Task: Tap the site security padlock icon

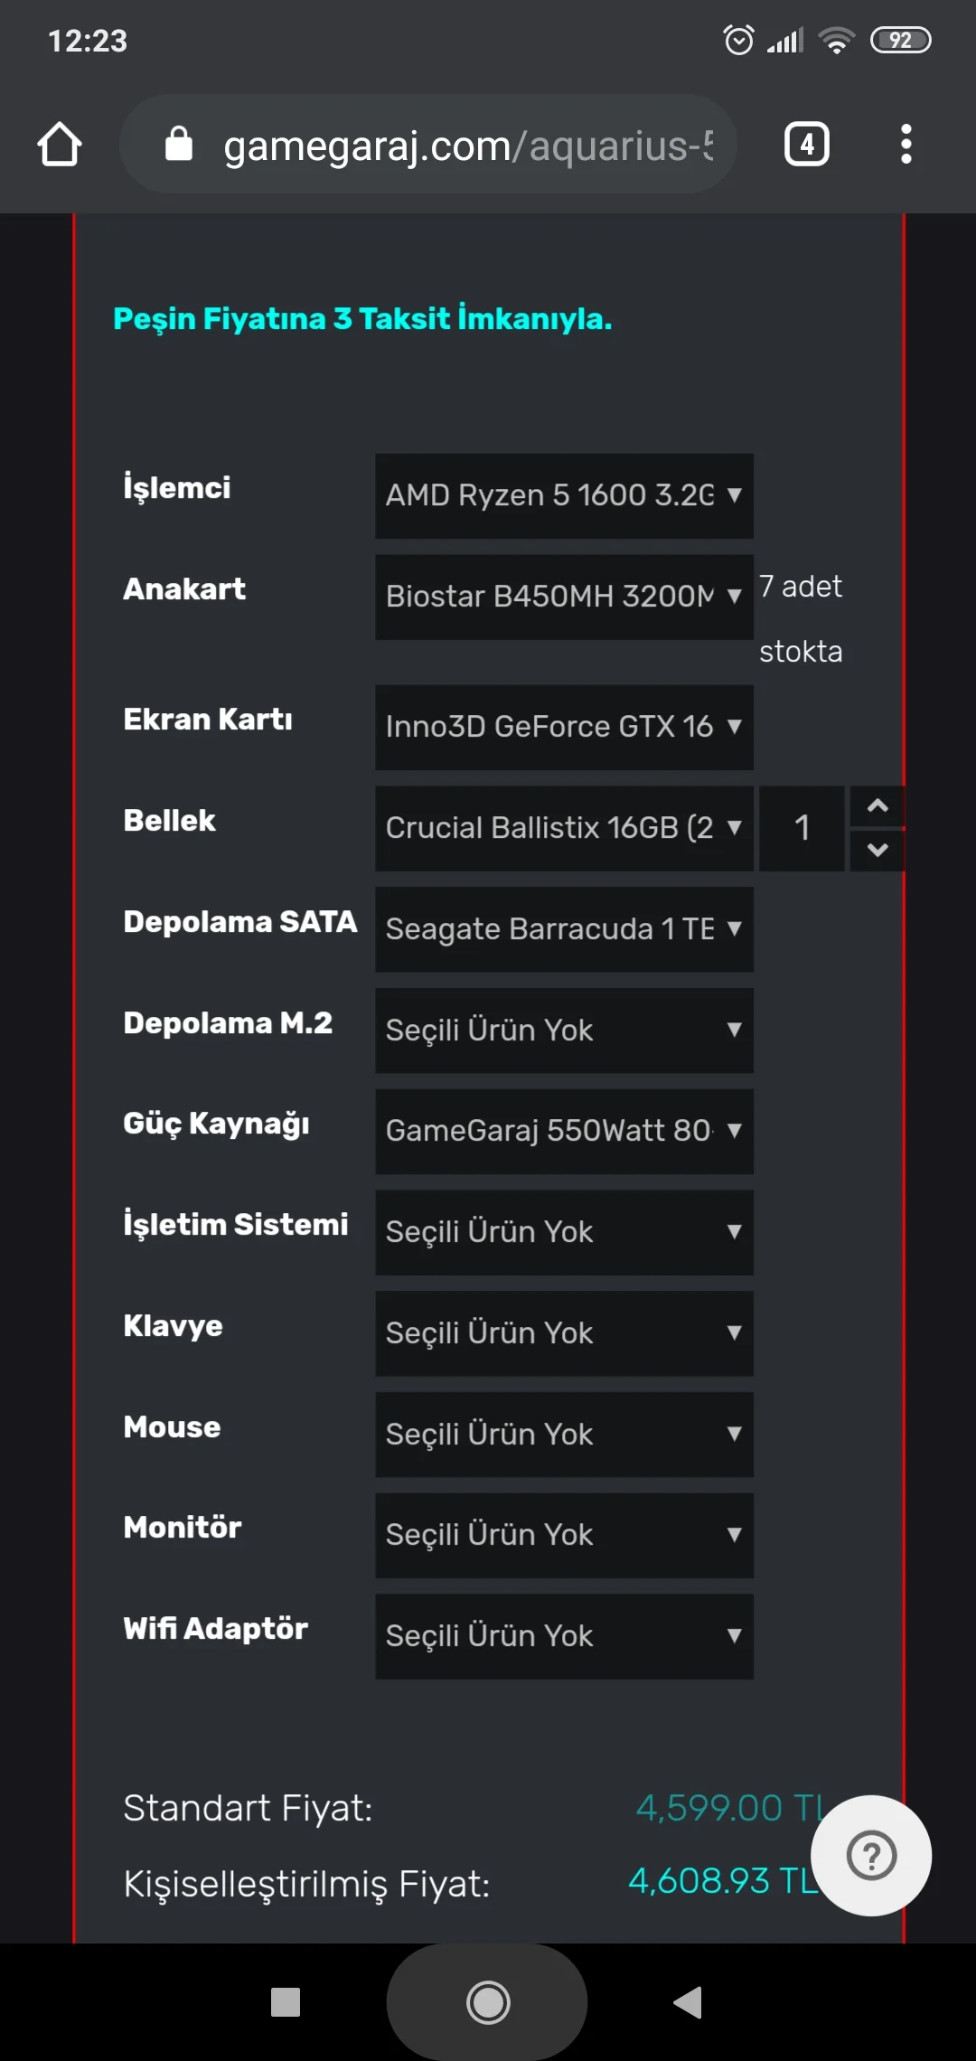Action: (x=179, y=145)
